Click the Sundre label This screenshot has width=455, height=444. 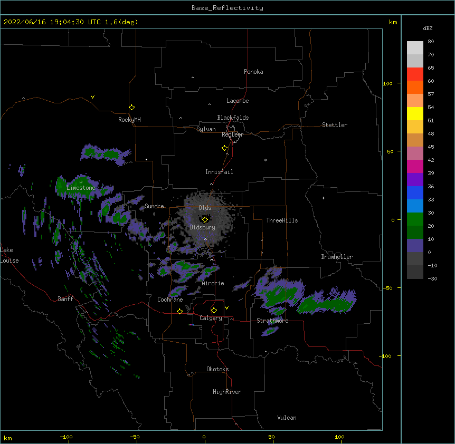click(x=154, y=206)
